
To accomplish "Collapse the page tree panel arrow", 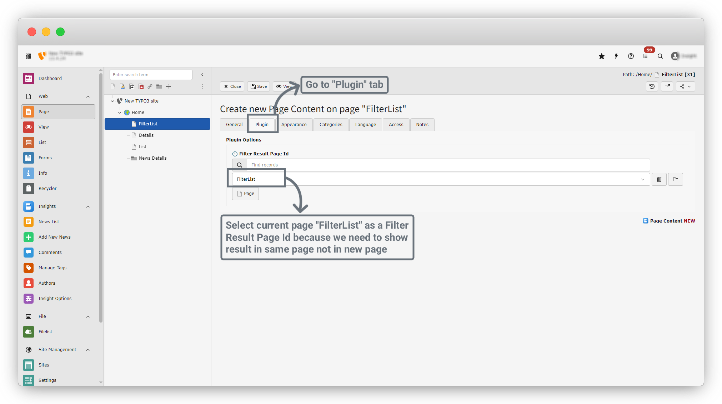I will point(202,75).
